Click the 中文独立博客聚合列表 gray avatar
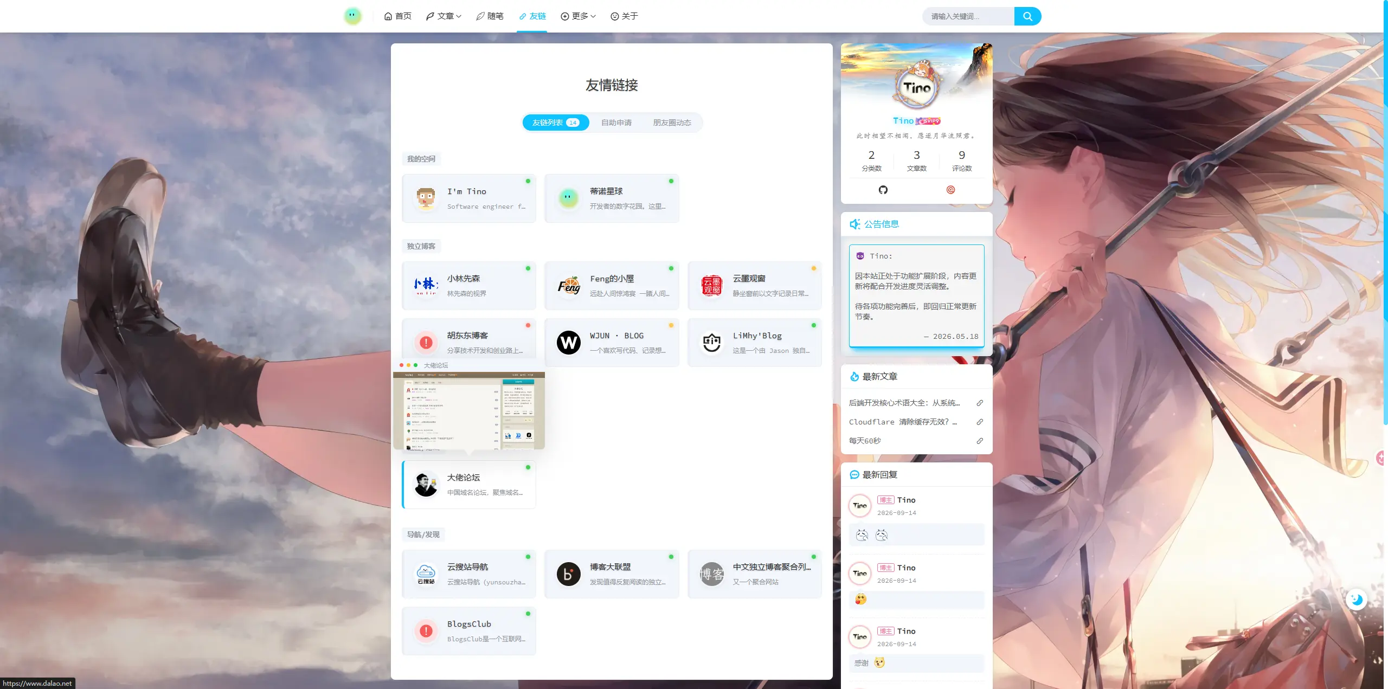The image size is (1388, 689). [x=711, y=574]
